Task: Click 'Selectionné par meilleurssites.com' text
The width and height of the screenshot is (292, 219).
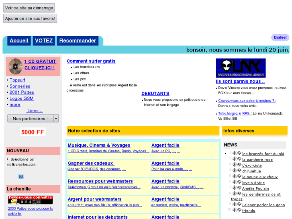Action: click(21, 162)
